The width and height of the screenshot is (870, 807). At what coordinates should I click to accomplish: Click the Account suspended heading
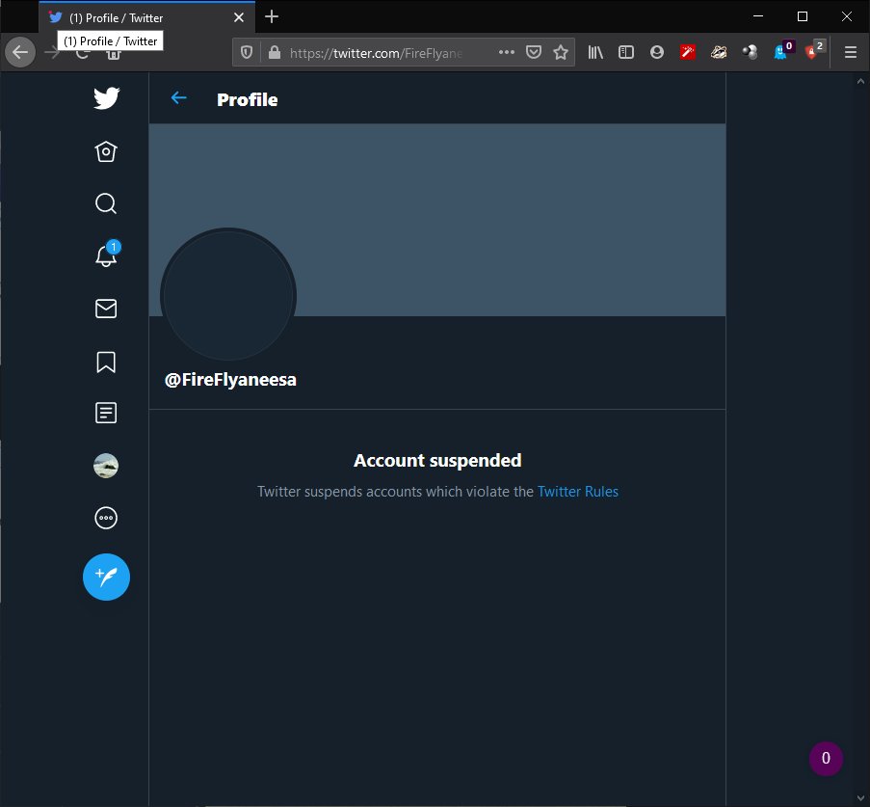[x=437, y=461]
